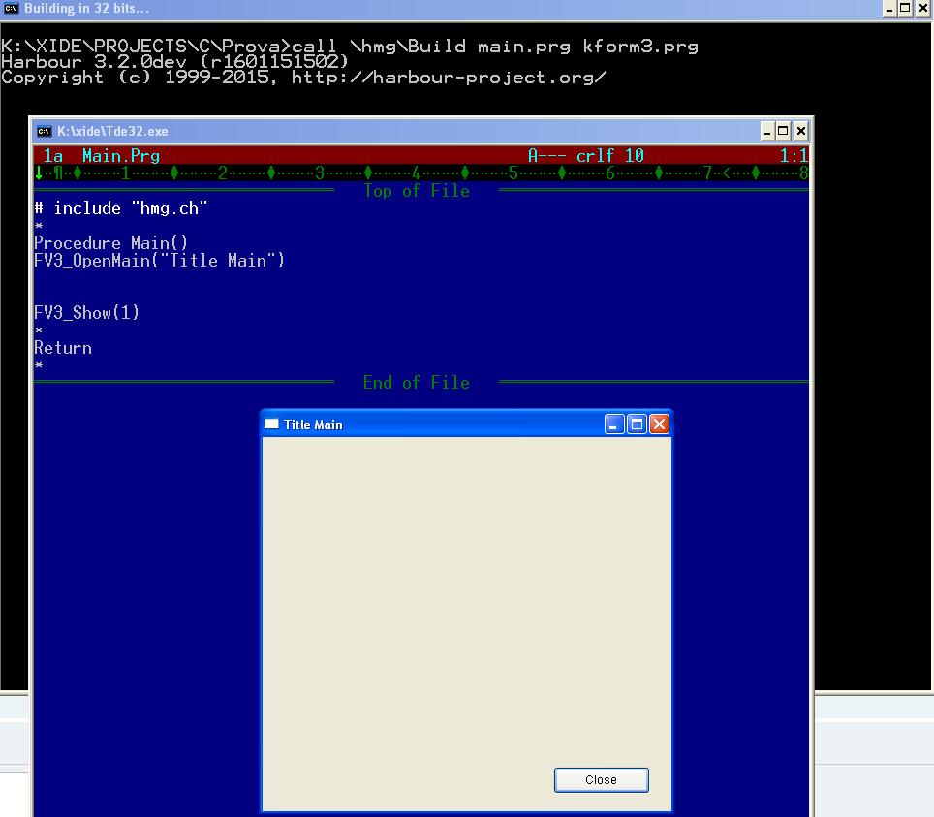Maximize the Title Main window
Viewport: 934px width, 817px height.
637,424
